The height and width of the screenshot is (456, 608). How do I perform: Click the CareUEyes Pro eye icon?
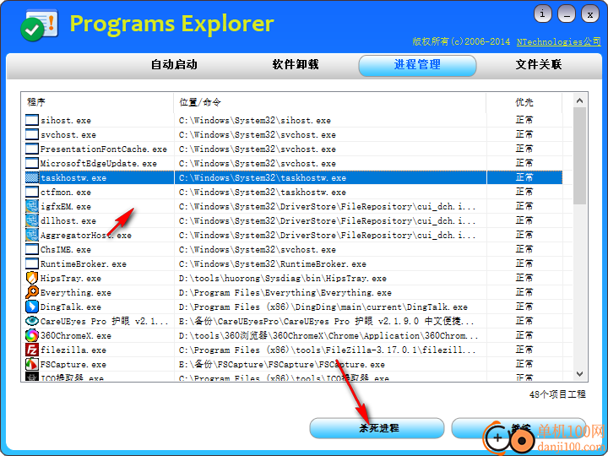click(32, 321)
